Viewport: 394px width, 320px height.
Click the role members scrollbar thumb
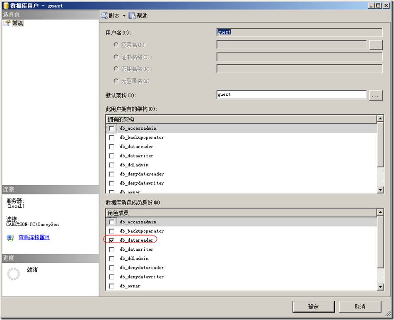pyautogui.click(x=380, y=242)
